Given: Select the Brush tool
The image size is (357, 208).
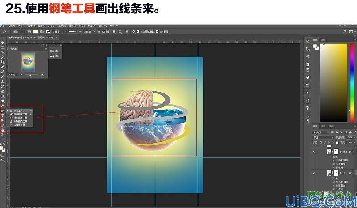Looking at the screenshot, I should tap(3, 77).
